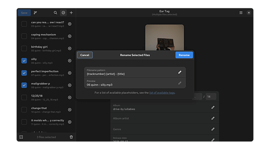Uncheck the 'perfect imperfection' checkbox

pyautogui.click(x=24, y=73)
